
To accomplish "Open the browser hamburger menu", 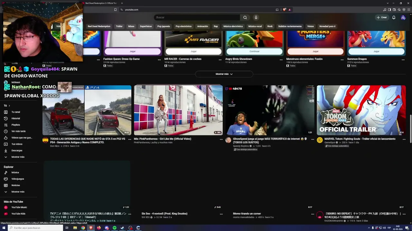I will tap(409, 10).
